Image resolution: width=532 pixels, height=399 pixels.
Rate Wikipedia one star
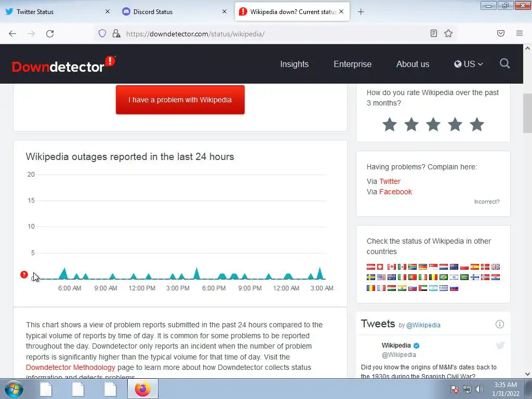click(x=390, y=124)
